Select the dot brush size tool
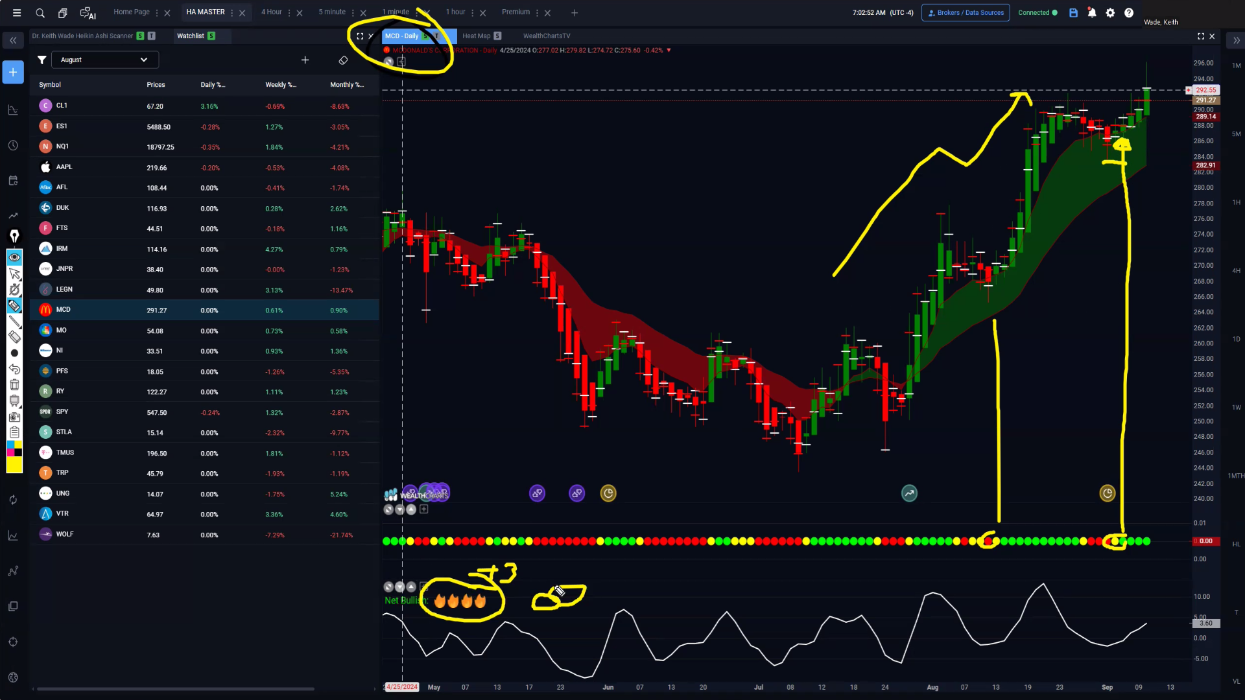The height and width of the screenshot is (700, 1245). [x=14, y=353]
